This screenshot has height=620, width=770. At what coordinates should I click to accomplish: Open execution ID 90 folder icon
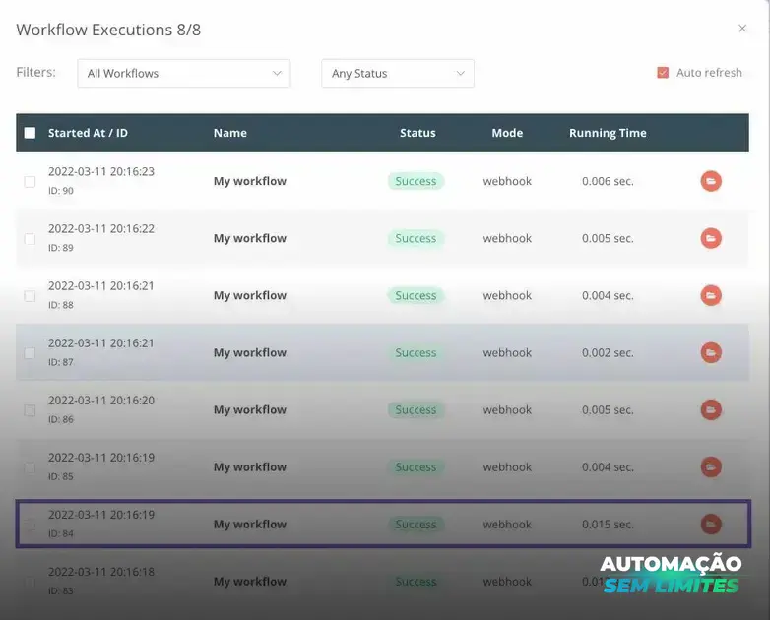[711, 181]
